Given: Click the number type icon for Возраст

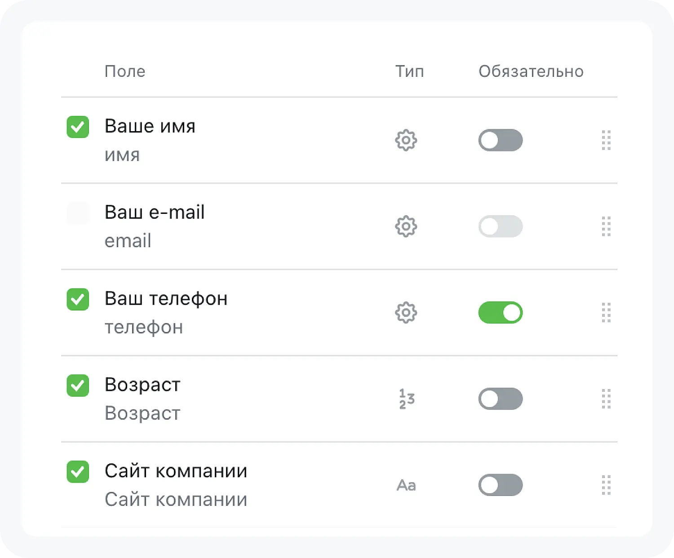Looking at the screenshot, I should [407, 399].
